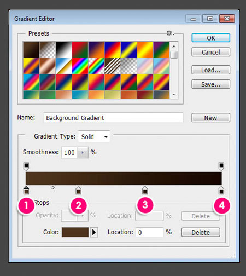246x276 pixels.
Task: Select the black-to-white gradient preset
Action: coord(64,49)
